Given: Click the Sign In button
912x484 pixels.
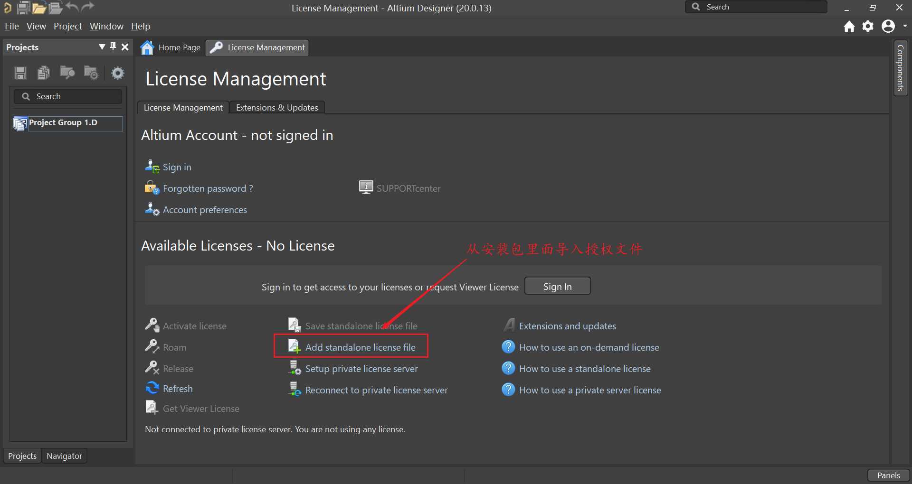Looking at the screenshot, I should point(557,286).
